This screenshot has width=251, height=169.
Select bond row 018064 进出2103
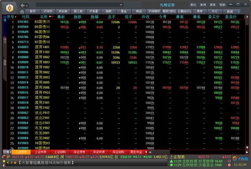tap(125, 123)
